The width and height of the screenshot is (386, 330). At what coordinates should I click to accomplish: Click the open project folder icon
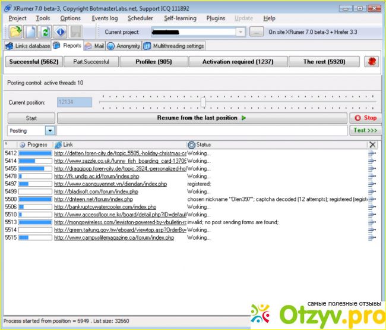tap(15, 32)
